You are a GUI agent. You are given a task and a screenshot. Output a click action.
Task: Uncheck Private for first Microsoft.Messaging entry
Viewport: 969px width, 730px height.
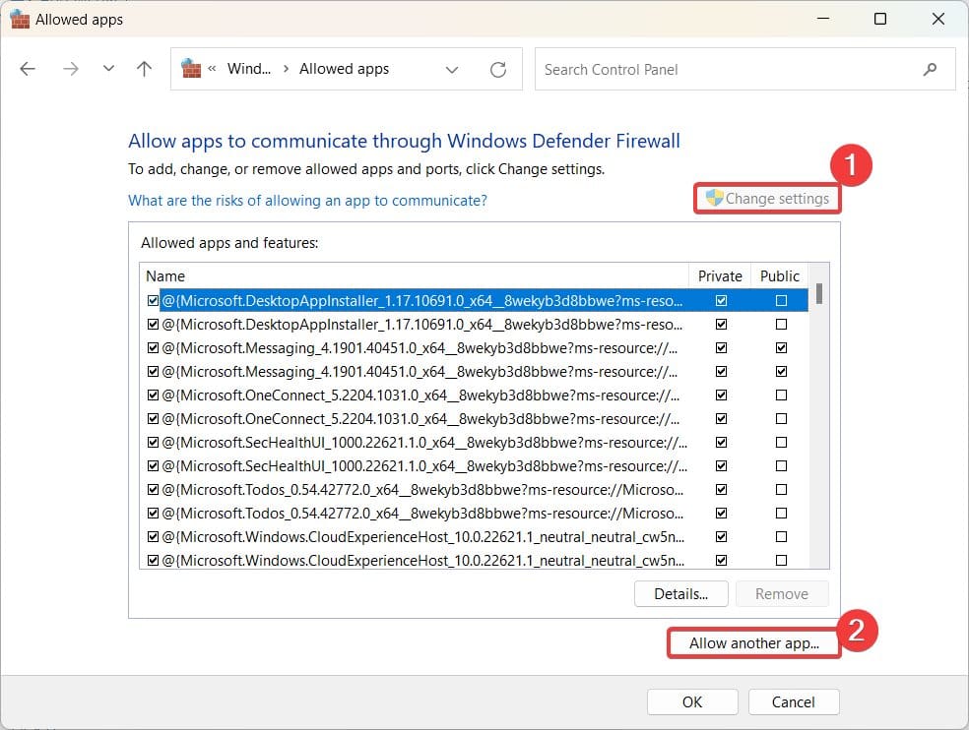(x=722, y=347)
